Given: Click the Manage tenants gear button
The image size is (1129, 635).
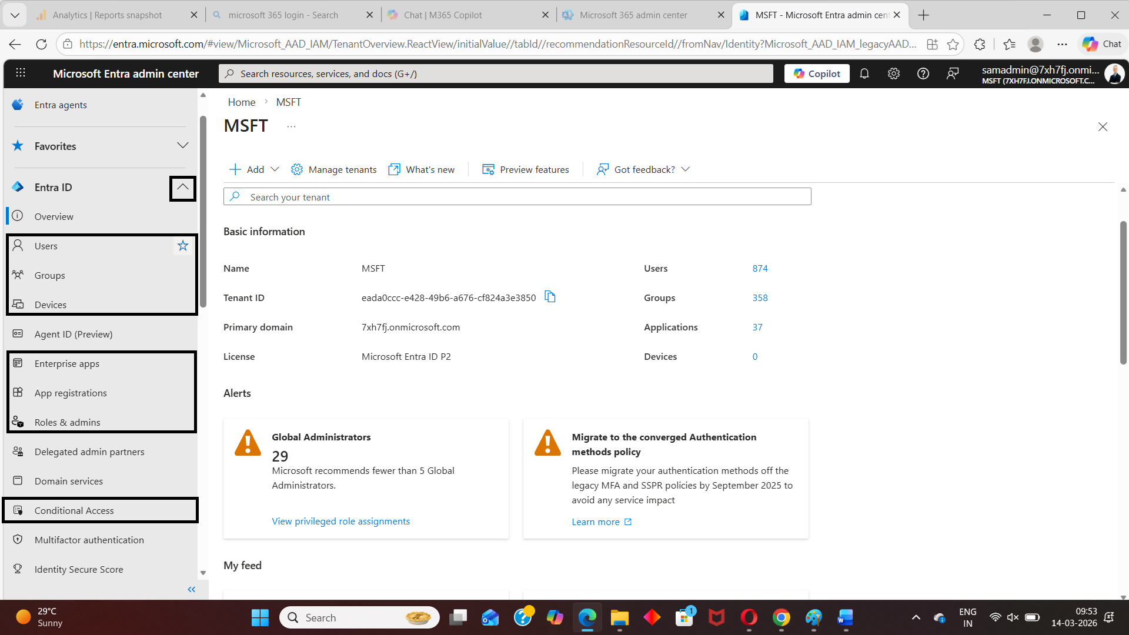Looking at the screenshot, I should click(334, 169).
